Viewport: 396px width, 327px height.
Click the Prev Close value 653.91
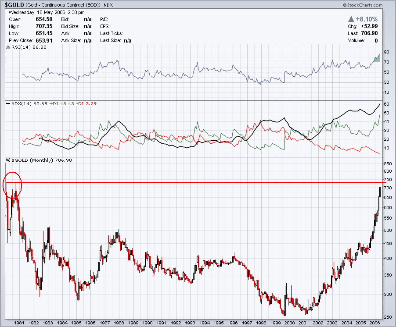tap(44, 40)
